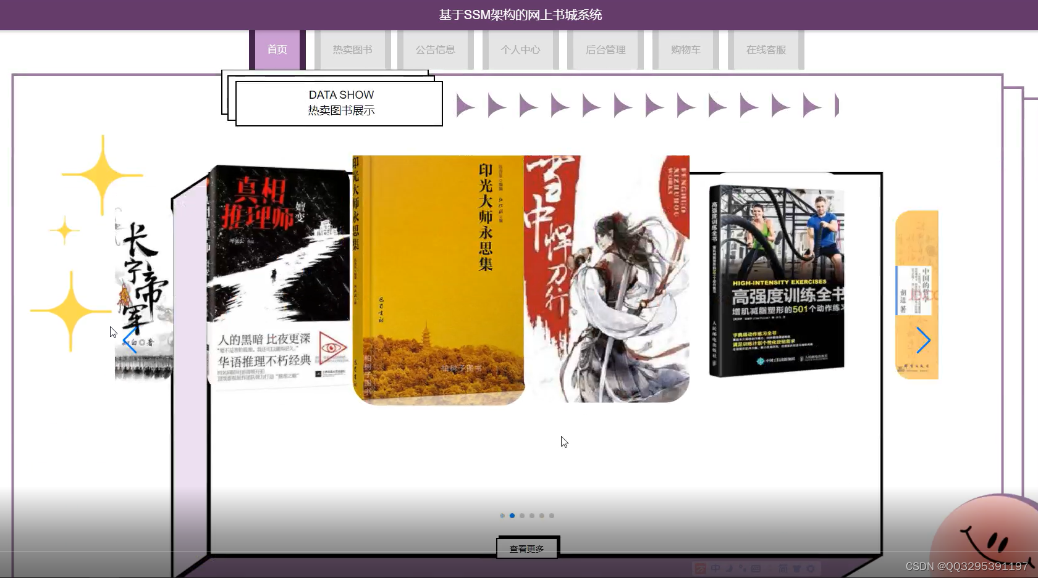
Task: Open the 高强度训练全书 book cover
Action: pyautogui.click(x=777, y=281)
